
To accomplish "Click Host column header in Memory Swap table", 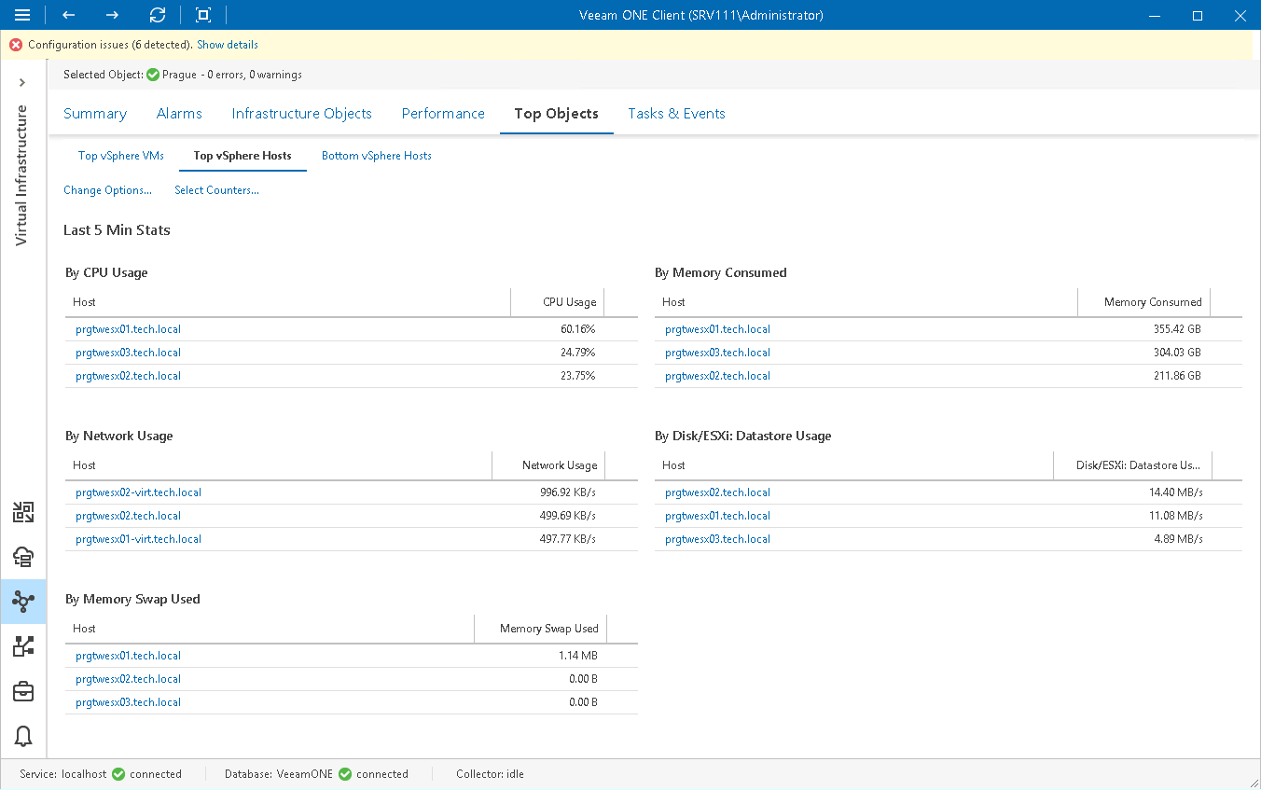I will (x=270, y=629).
